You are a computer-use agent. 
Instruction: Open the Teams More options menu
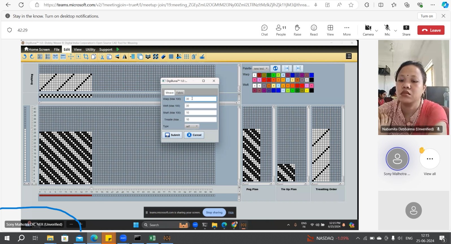(x=347, y=30)
